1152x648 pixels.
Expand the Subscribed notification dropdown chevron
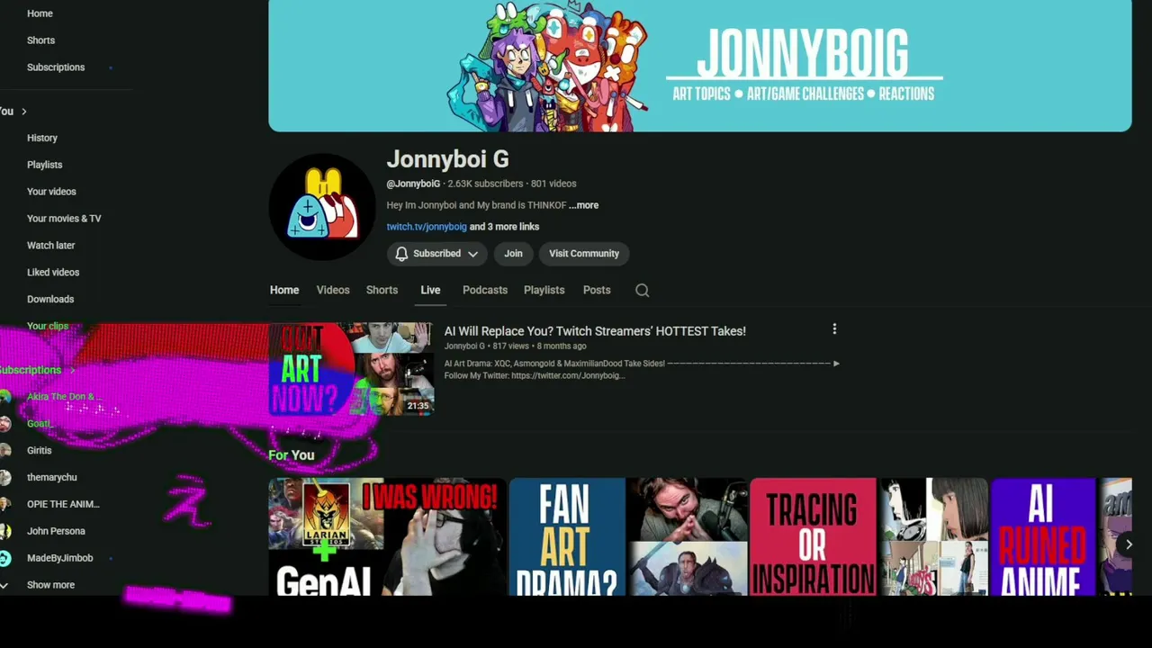[x=472, y=254]
